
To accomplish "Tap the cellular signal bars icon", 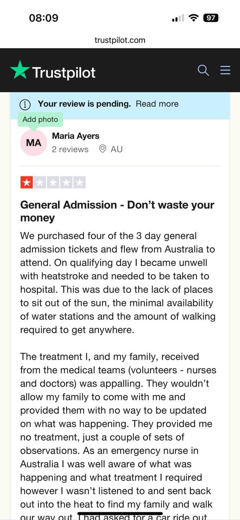I will click(x=178, y=18).
